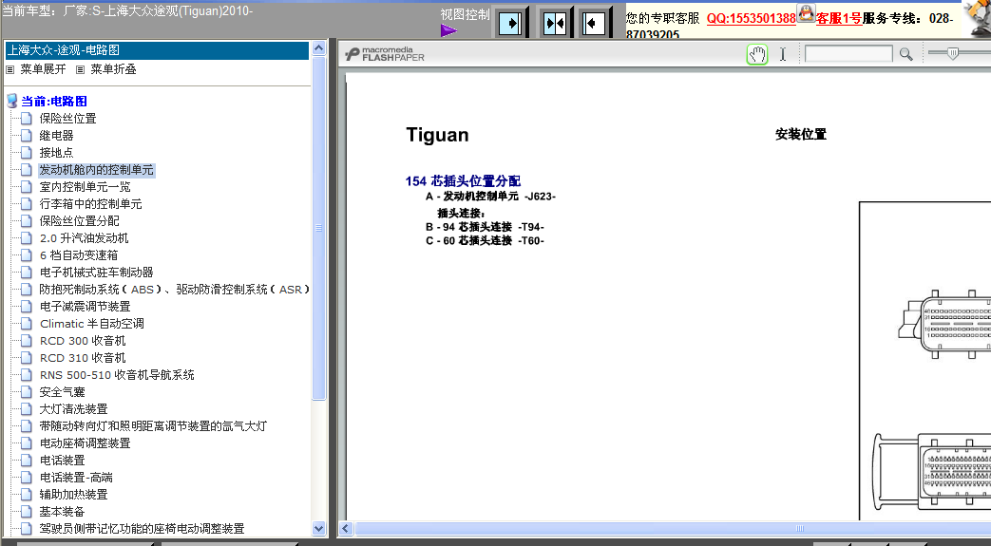Screen dimensions: 991x546
Task: Open 2.0 升汽油发动机 entry
Action: coord(84,237)
